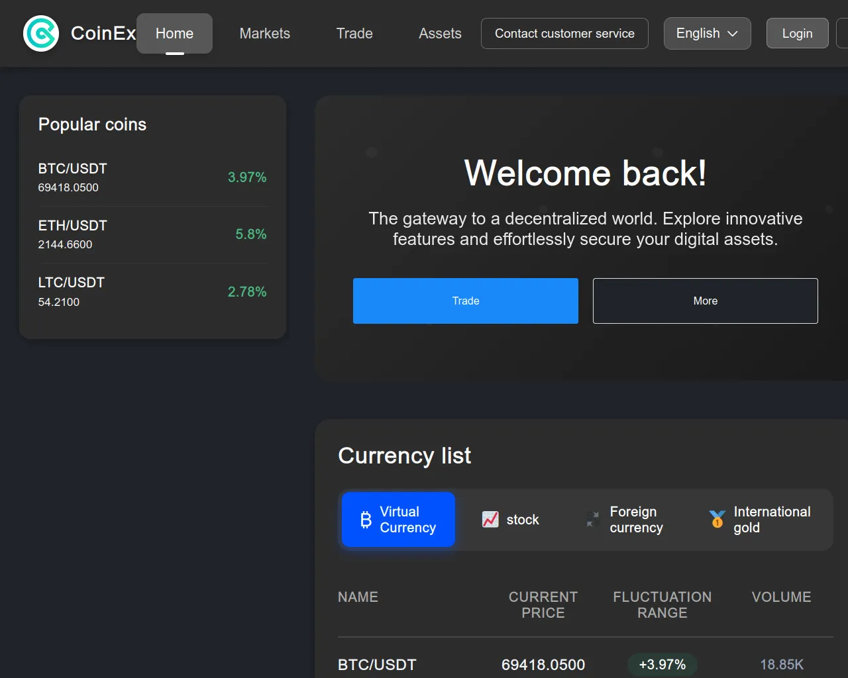Click the International gold medal icon
This screenshot has height=678, width=848.
tap(717, 520)
